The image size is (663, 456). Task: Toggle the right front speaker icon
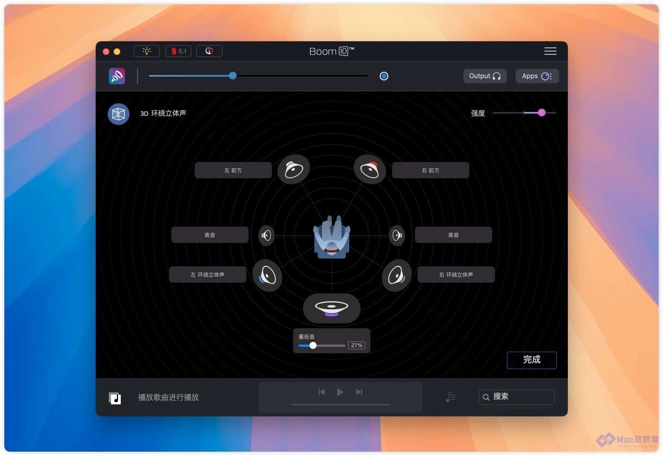point(370,170)
